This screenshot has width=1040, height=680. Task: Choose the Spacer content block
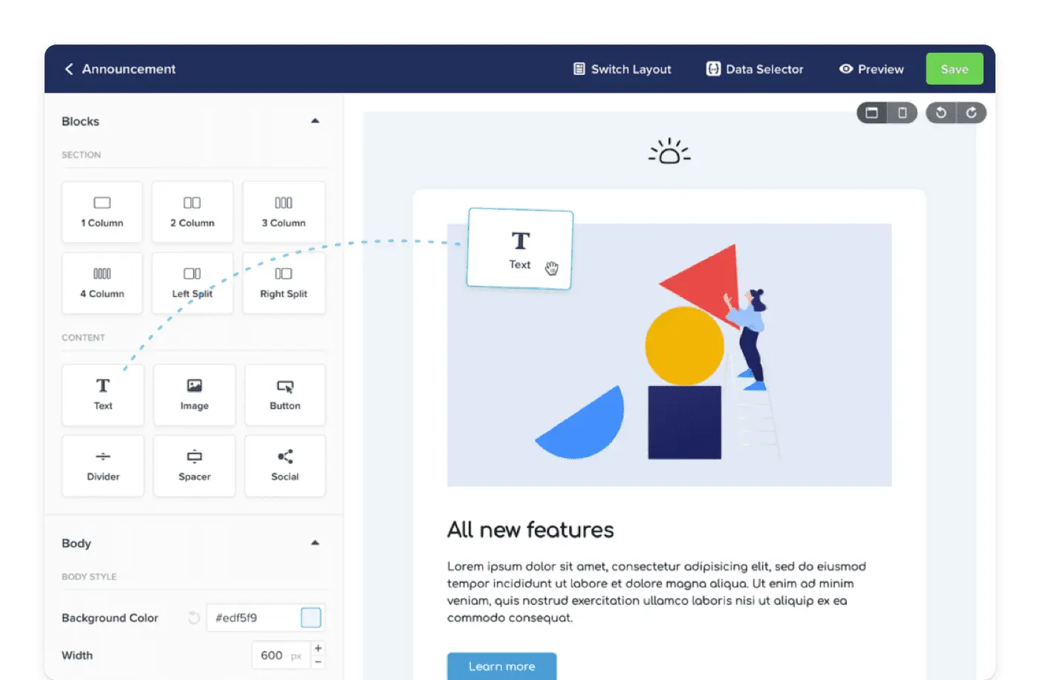click(x=194, y=465)
